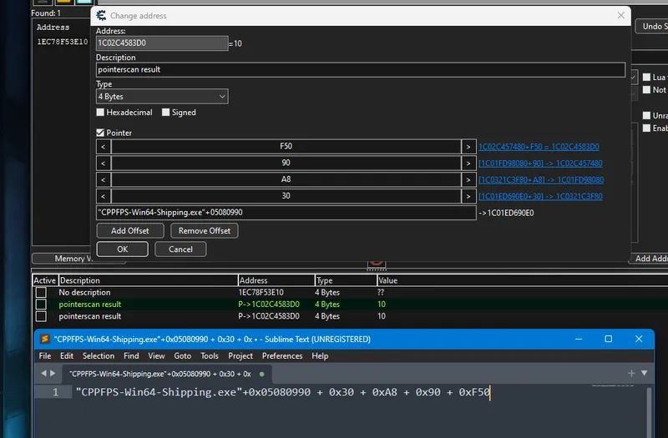The height and width of the screenshot is (438, 668).
Task: Open the Preferences menu in Sublime Text
Action: pos(282,356)
